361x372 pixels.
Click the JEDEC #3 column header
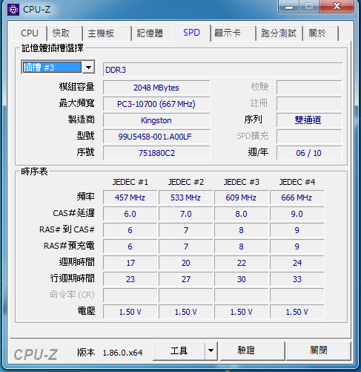pos(242,182)
